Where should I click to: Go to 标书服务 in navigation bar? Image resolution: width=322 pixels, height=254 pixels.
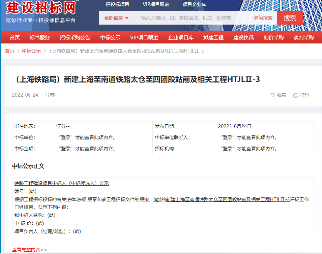pos(40,37)
